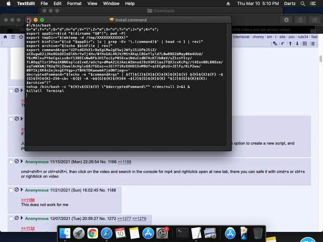Viewport: 323px width, 242px height.
Task: Click the text 'This does not work for me'
Action: [x=44, y=205]
